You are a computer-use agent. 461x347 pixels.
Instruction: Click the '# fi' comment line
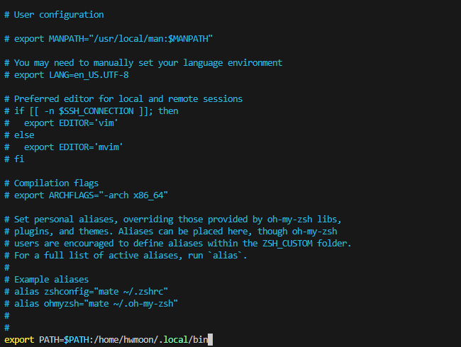(14, 159)
